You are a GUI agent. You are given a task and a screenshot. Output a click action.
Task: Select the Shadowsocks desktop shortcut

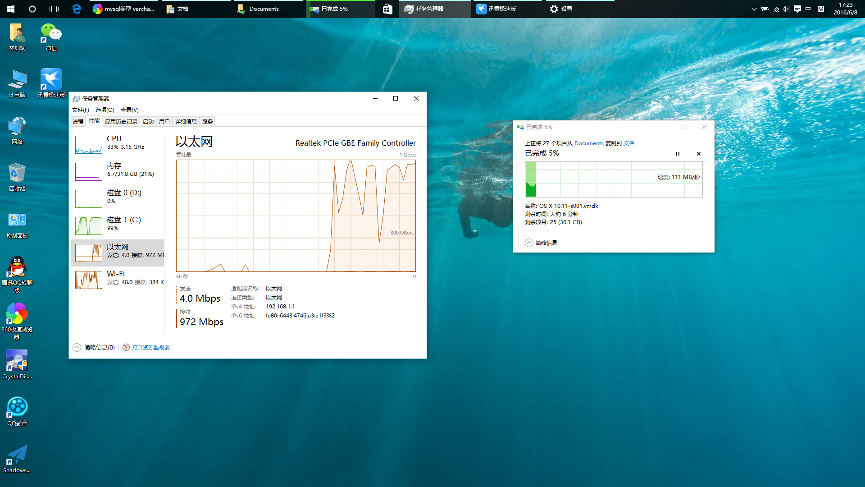(17, 458)
